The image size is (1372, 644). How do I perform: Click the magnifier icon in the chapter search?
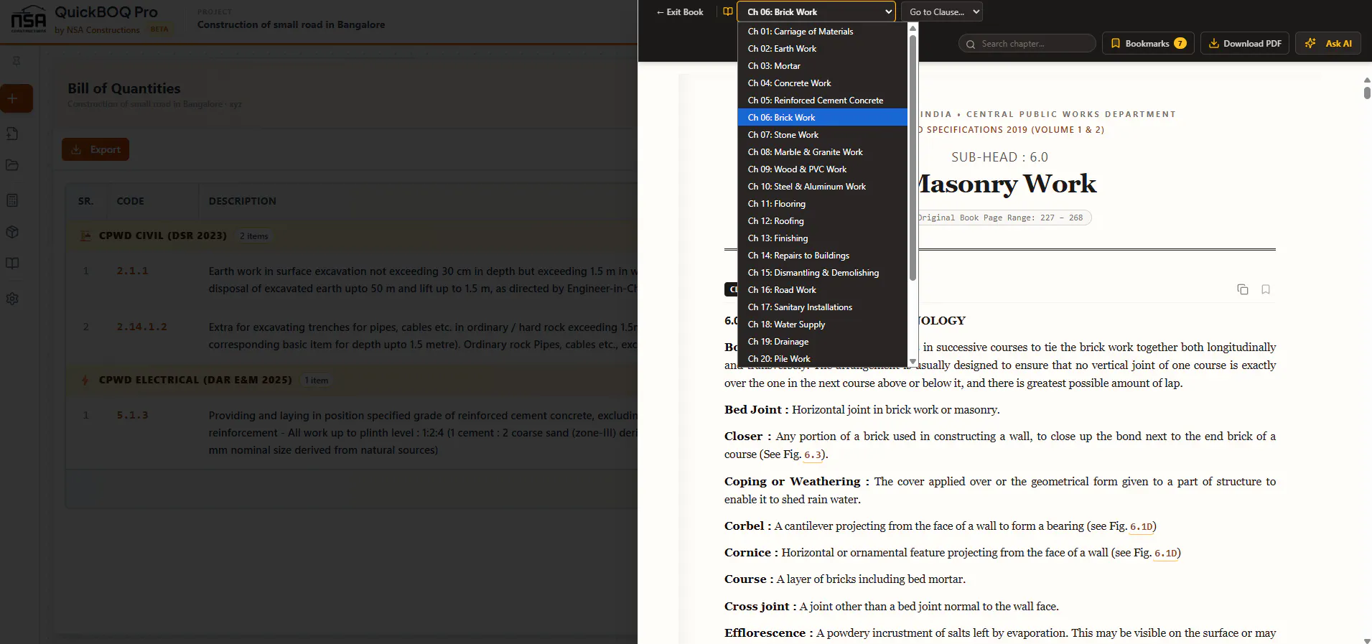coord(971,44)
